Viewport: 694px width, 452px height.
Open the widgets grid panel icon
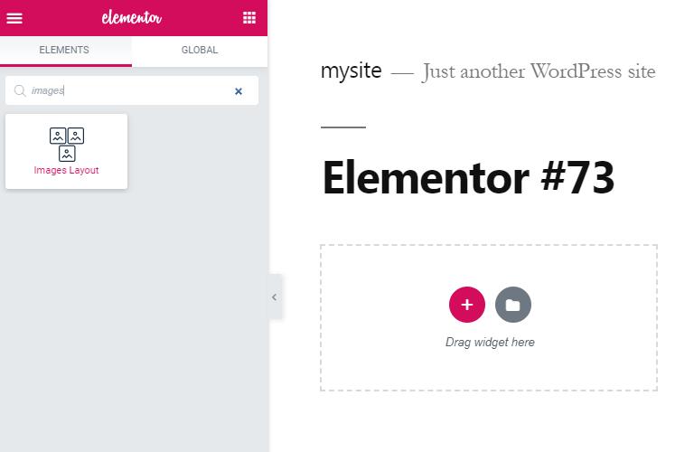pyautogui.click(x=249, y=18)
